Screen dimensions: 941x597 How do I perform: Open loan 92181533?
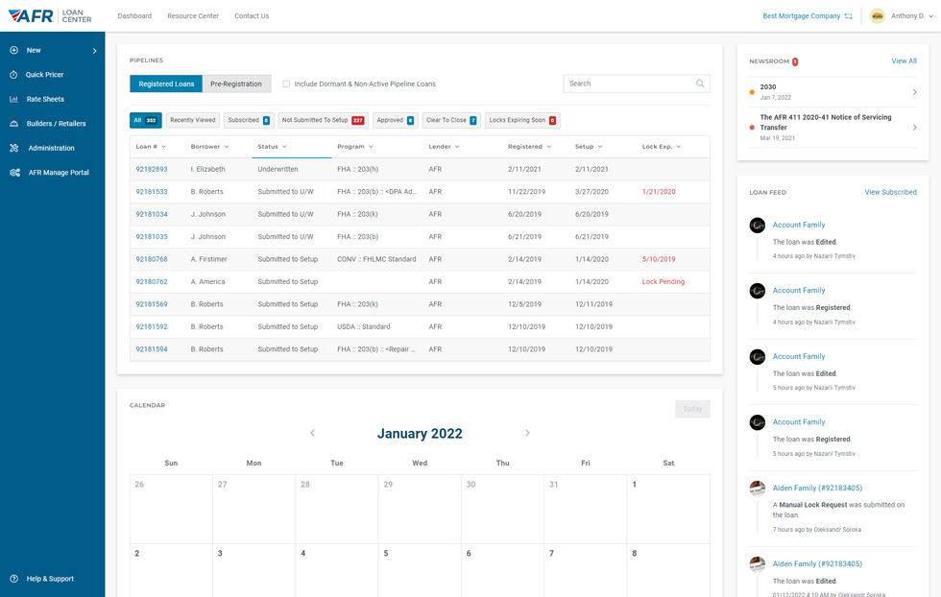[x=152, y=192]
